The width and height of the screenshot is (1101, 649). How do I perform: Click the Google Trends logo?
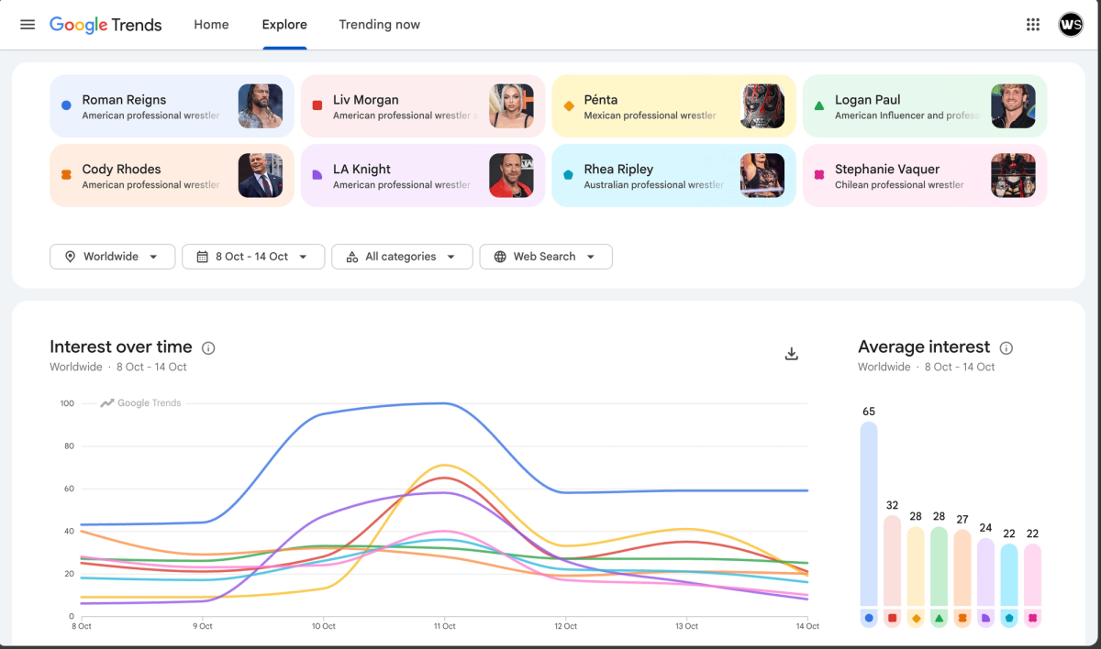click(x=106, y=25)
